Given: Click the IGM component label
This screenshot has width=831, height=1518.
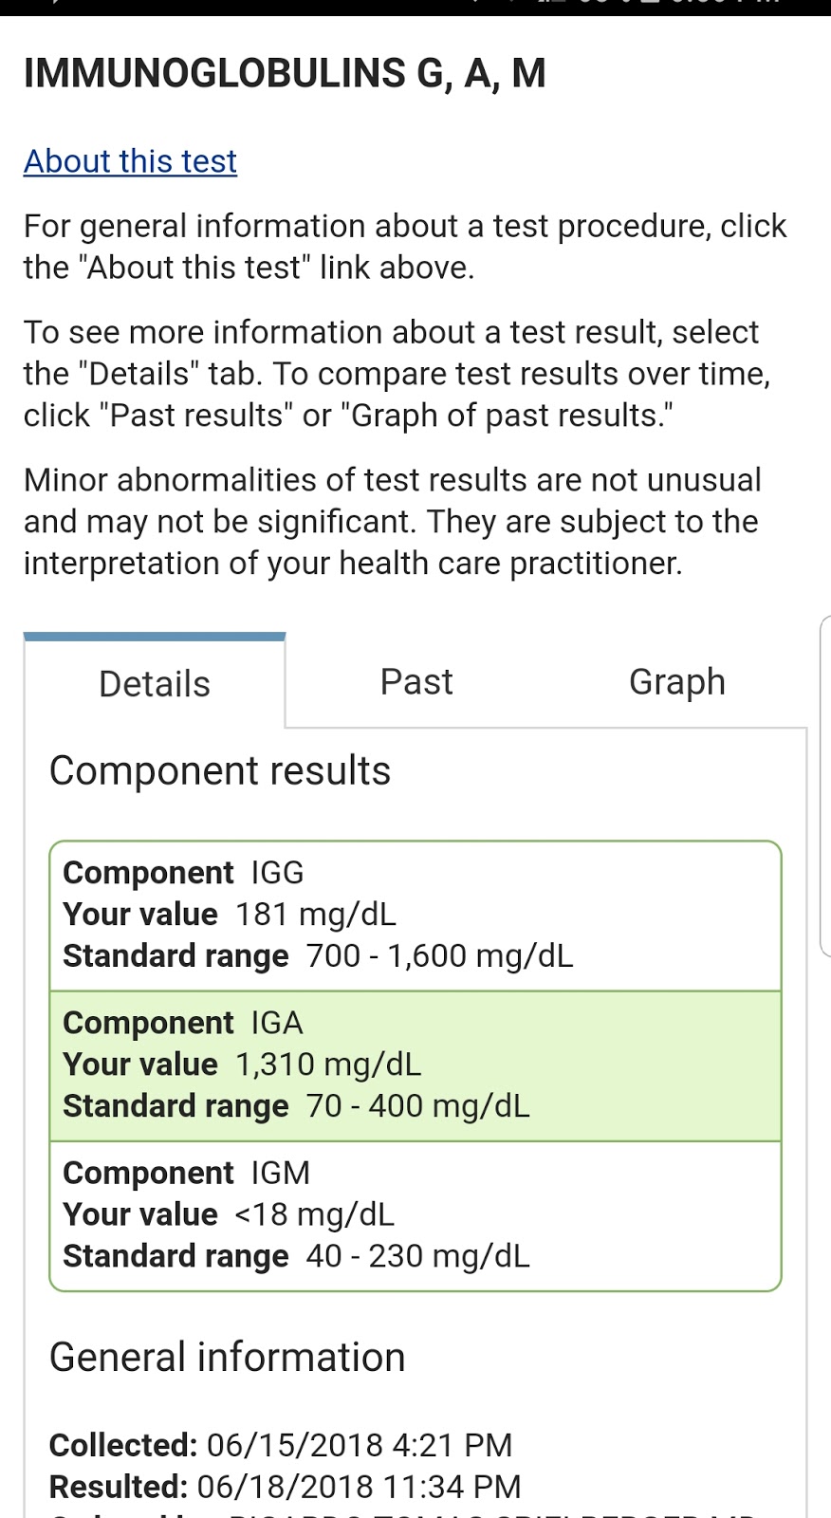Looking at the screenshot, I should pos(280,1172).
